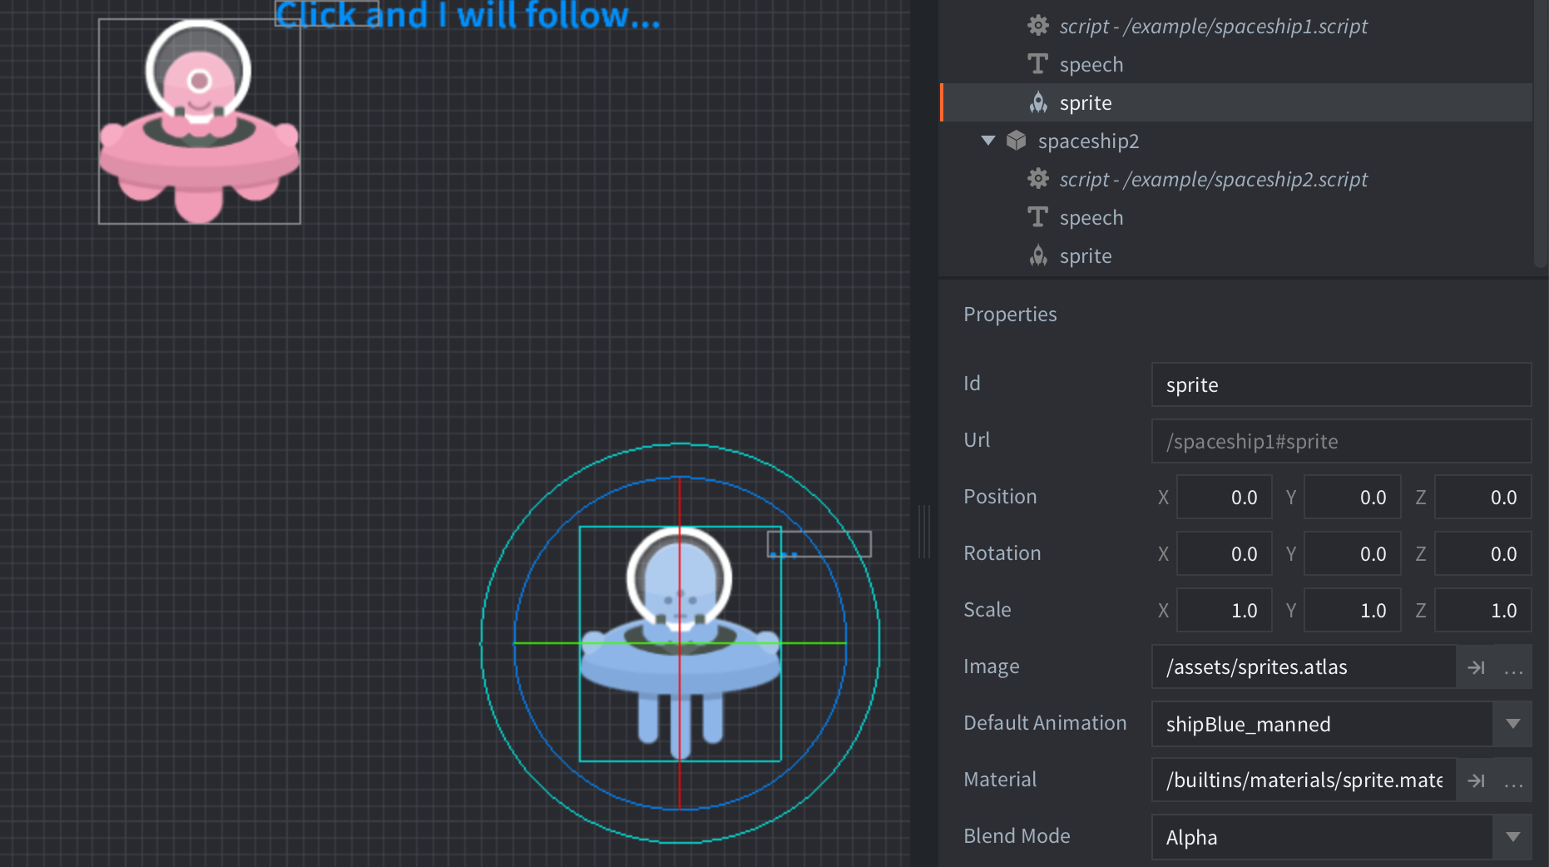This screenshot has width=1549, height=867.
Task: Click the Properties panel heading
Action: tap(1010, 315)
